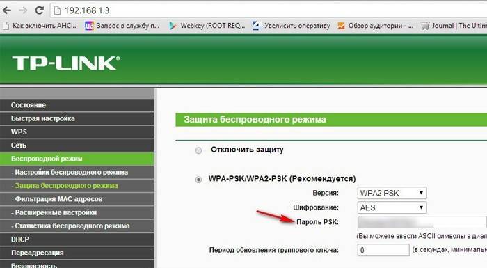Reload the page with the refresh icon

point(39,10)
